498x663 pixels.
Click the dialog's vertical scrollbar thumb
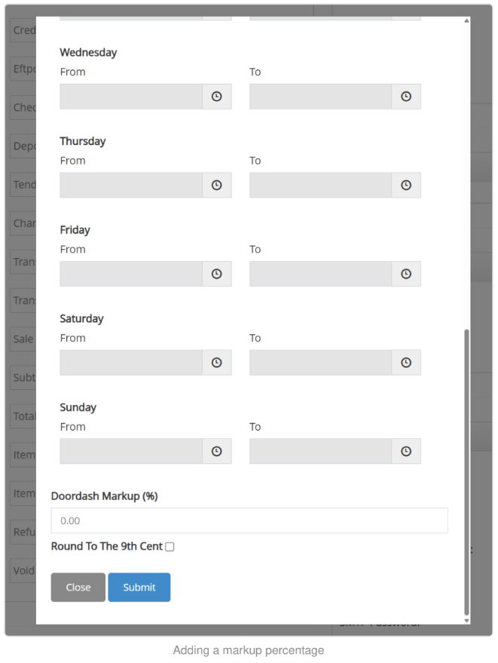467,472
